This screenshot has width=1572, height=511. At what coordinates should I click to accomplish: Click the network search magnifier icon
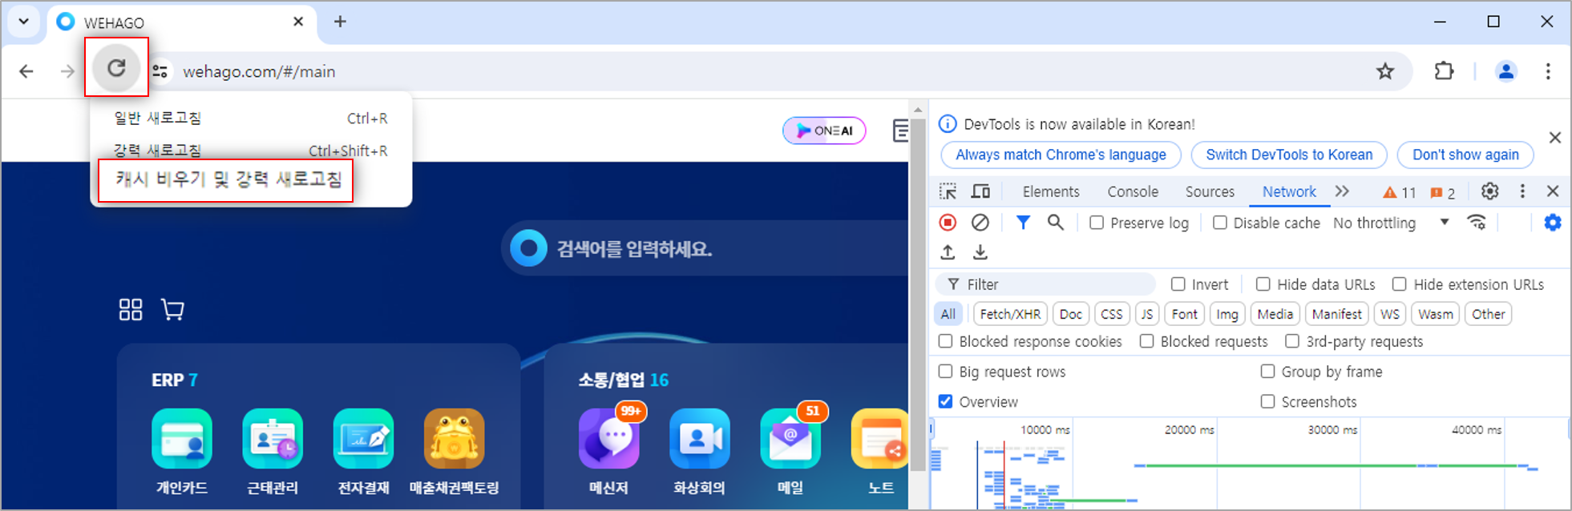click(x=1056, y=223)
